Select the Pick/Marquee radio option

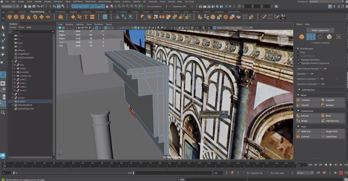298,48
